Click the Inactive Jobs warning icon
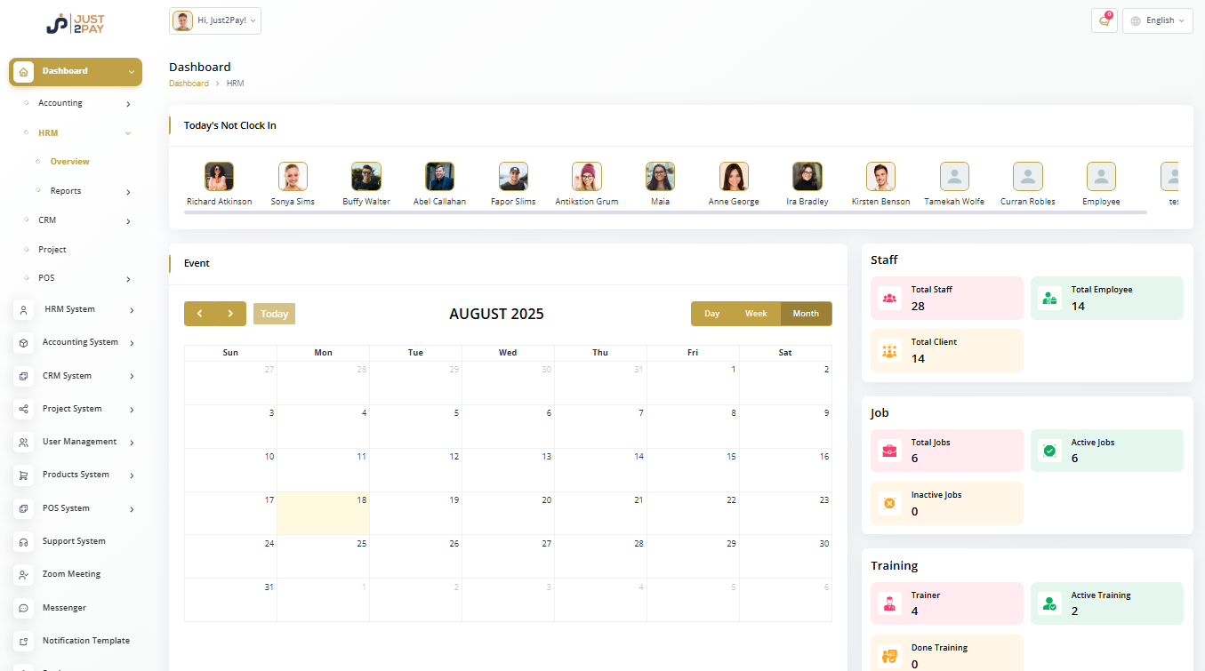Image resolution: width=1205 pixels, height=671 pixels. point(888,504)
